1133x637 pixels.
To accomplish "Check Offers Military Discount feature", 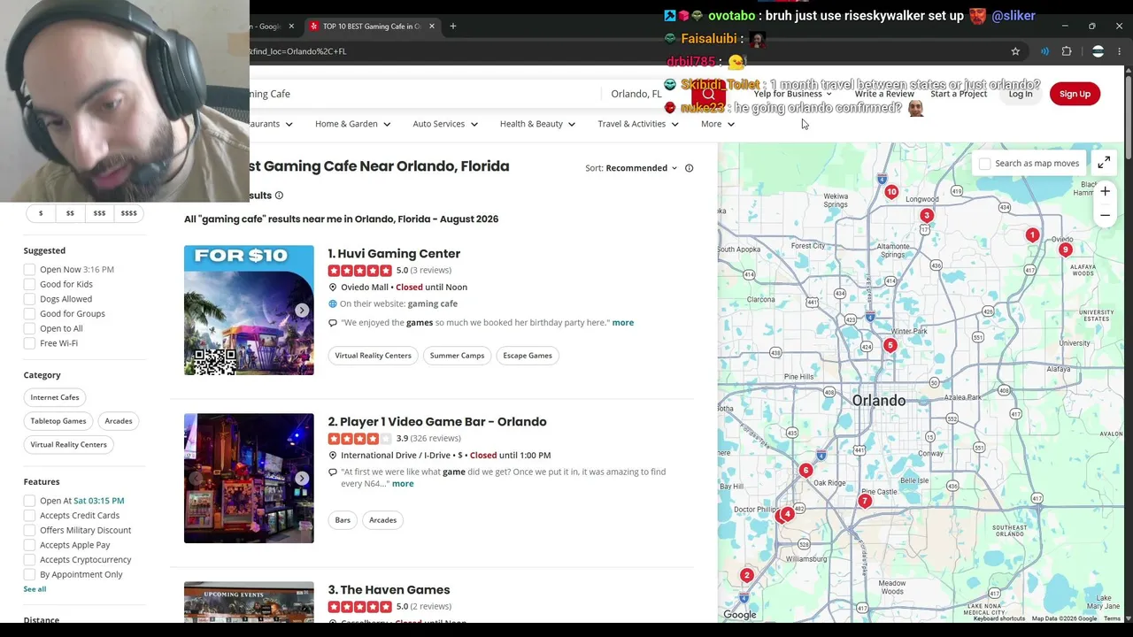I will 29,530.
